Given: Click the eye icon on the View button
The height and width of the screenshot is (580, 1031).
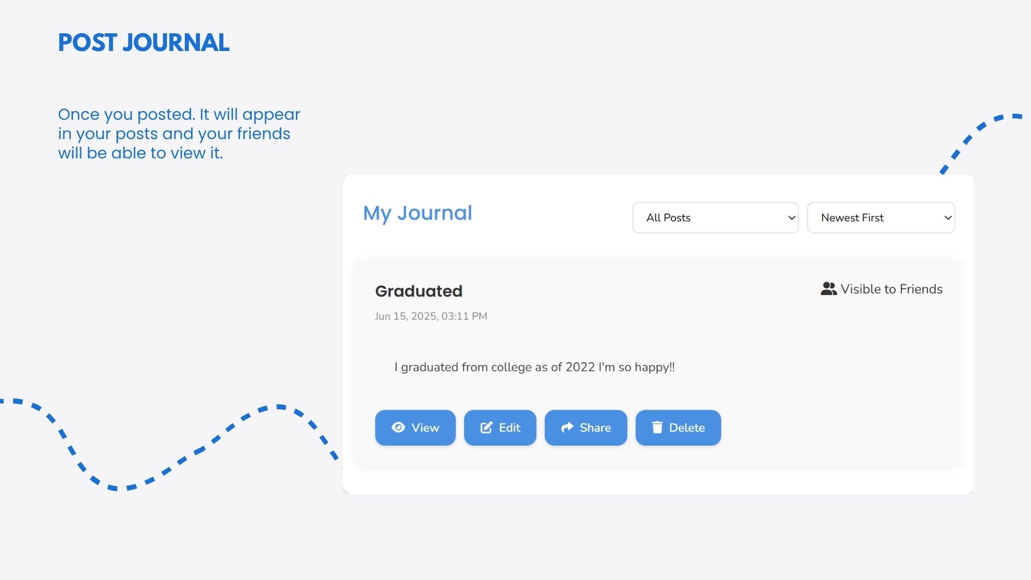Looking at the screenshot, I should 398,427.
